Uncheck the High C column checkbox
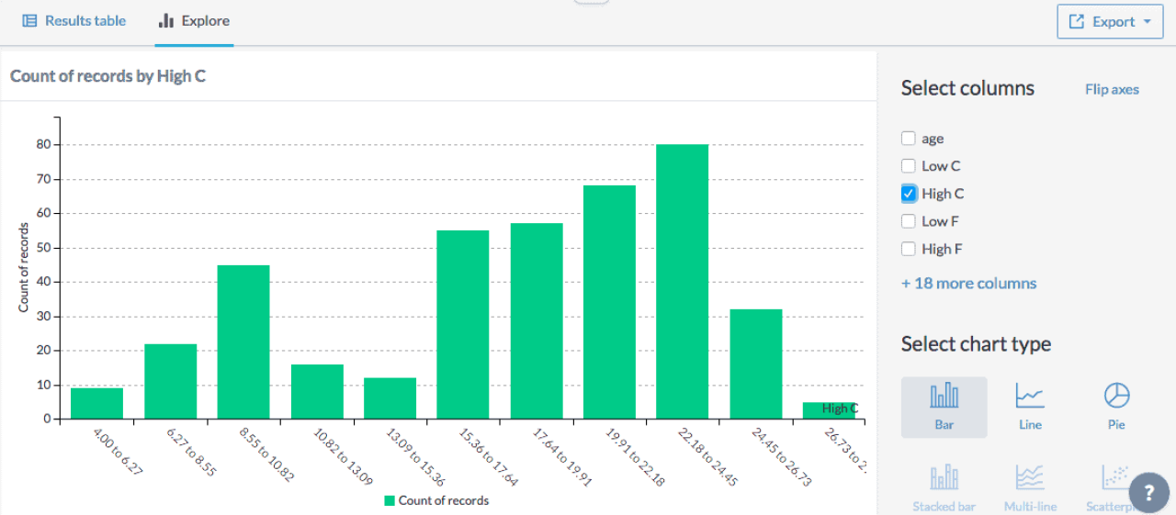The height and width of the screenshot is (515, 1176). tap(909, 194)
